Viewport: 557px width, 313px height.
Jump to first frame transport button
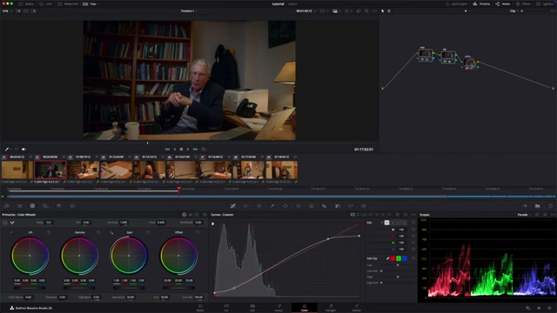[167, 149]
